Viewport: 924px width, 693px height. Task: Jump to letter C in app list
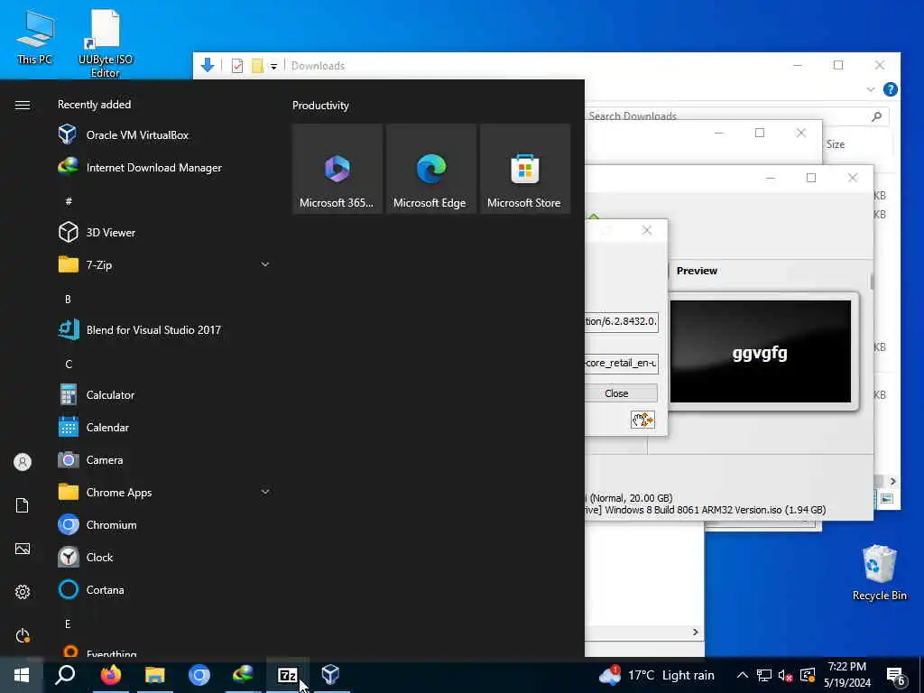pyautogui.click(x=69, y=364)
